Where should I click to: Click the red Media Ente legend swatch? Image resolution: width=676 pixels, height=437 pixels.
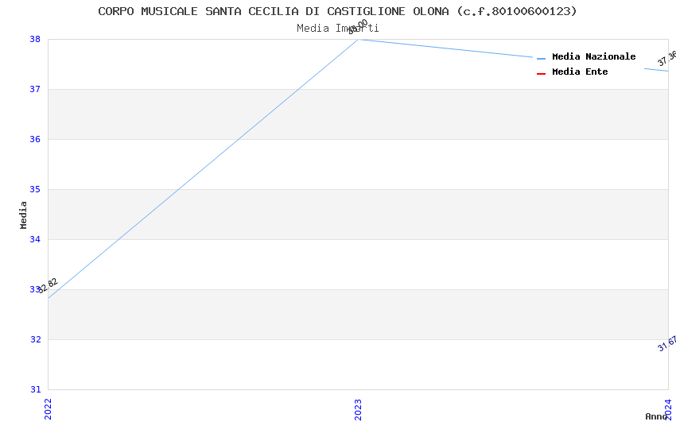click(541, 74)
